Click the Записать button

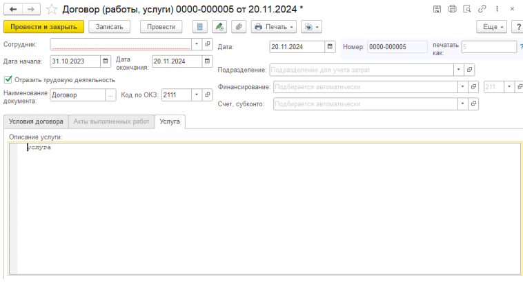point(110,27)
